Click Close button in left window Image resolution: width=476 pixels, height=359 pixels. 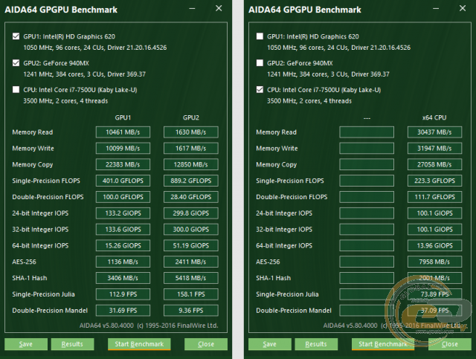point(206,344)
